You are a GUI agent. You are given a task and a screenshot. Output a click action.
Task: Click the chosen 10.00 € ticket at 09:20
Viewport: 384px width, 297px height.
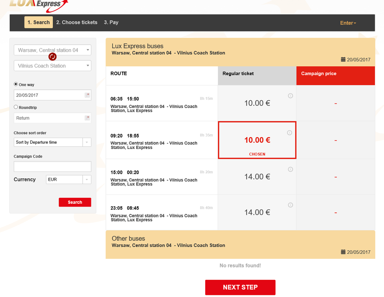click(257, 140)
